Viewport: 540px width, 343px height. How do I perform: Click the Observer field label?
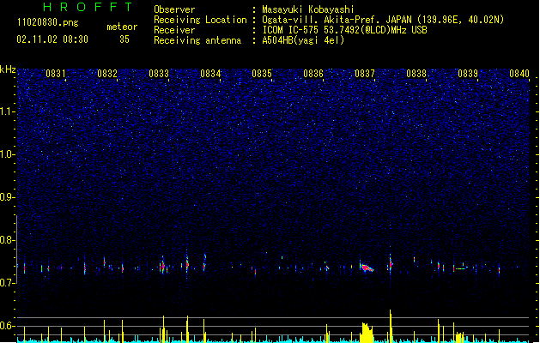[x=174, y=9]
